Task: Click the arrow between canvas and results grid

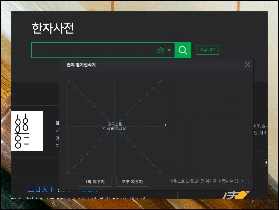Action: click(x=166, y=125)
